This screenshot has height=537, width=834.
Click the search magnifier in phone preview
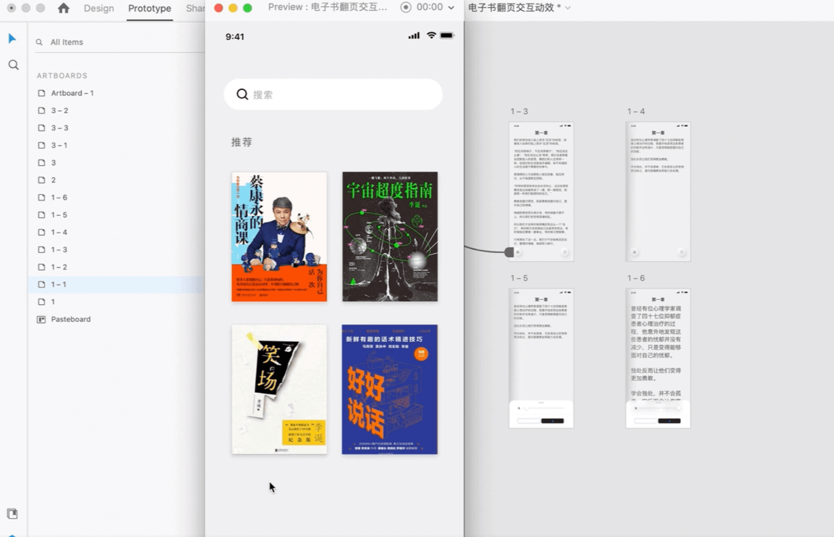pyautogui.click(x=242, y=94)
